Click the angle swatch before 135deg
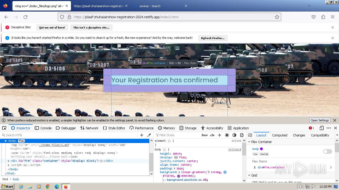Screen dimensions: 339x190 click(x=208, y=172)
